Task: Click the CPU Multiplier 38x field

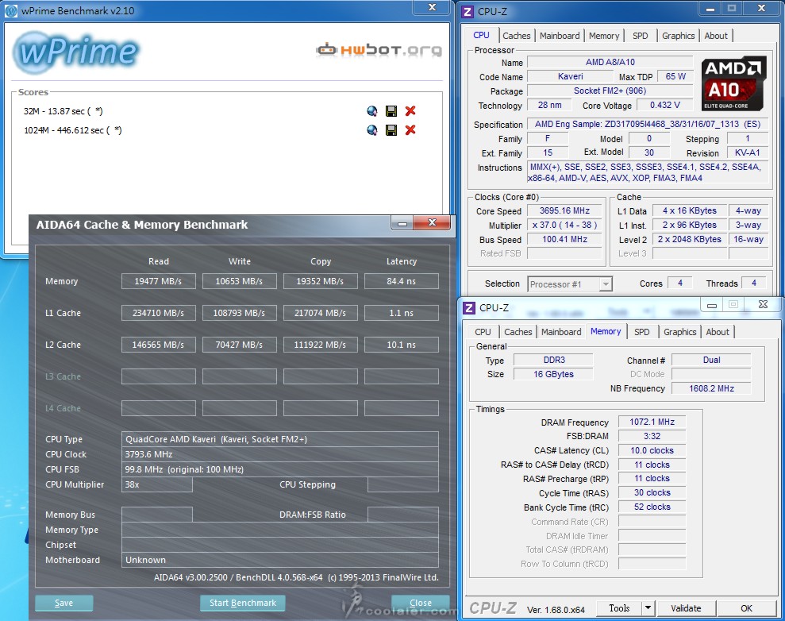Action: 156,484
